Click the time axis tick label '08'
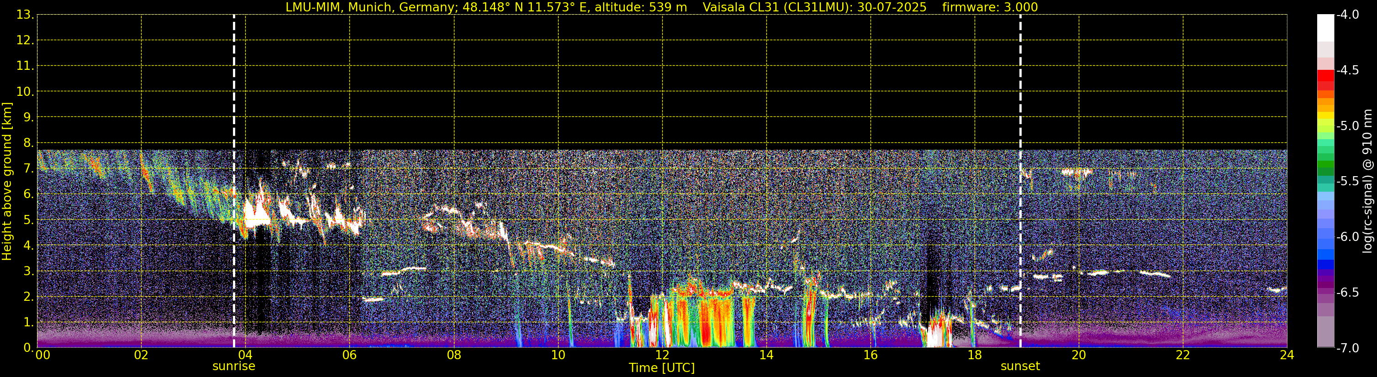The image size is (1377, 377). 454,356
